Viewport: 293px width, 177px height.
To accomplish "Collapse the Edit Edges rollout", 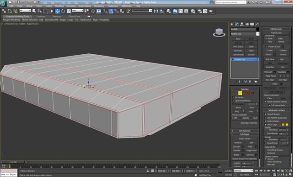I will tap(245, 134).
